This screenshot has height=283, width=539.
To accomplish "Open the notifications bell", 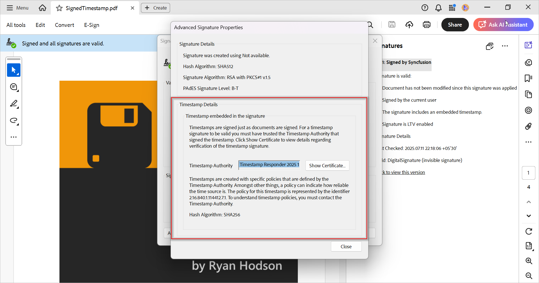I will pyautogui.click(x=438, y=8).
